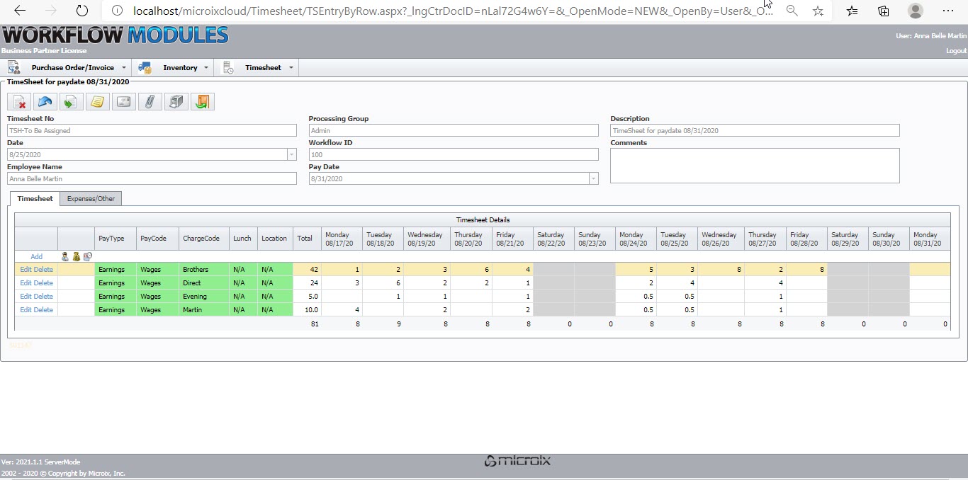Click the envelope email icon in toolbar
This screenshot has width=968, height=480.
coord(124,102)
